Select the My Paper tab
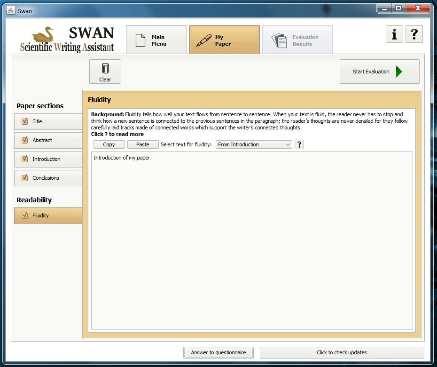 (224, 40)
